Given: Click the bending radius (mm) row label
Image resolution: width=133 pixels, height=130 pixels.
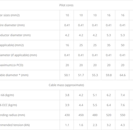Looking at the screenshot, I should pyautogui.click(x=12, y=115).
